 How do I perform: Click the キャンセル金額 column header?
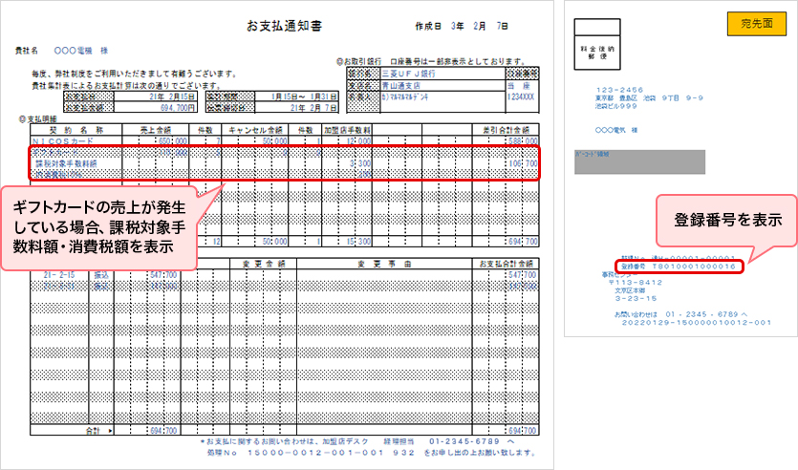point(255,128)
